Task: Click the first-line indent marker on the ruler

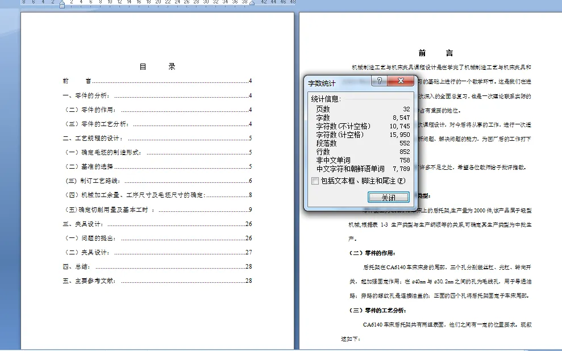Action: [62, 2]
